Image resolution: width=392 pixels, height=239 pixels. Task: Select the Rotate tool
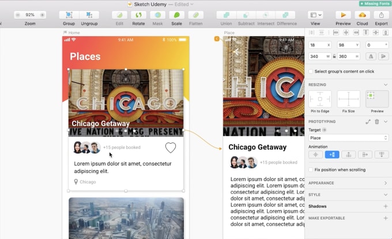pos(138,15)
